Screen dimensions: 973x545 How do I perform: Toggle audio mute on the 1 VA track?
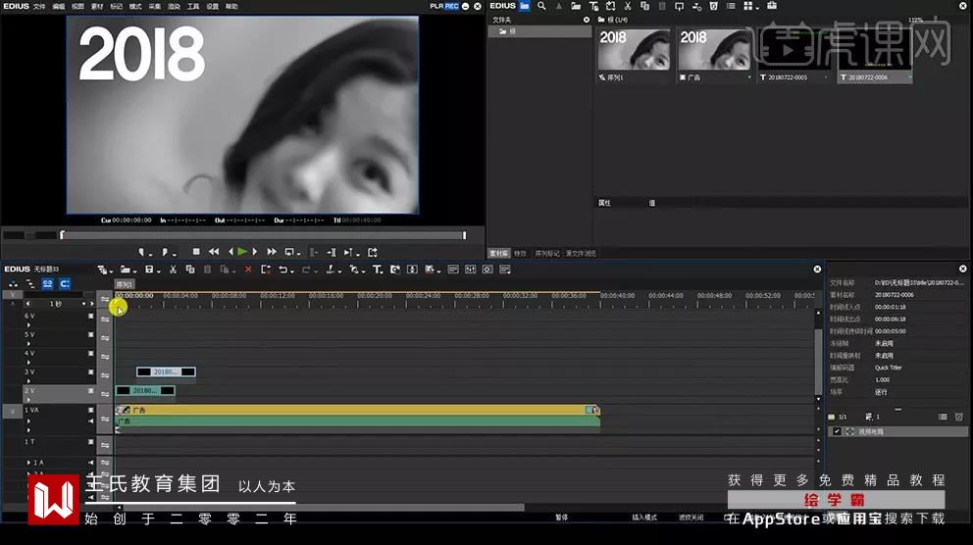click(x=90, y=421)
